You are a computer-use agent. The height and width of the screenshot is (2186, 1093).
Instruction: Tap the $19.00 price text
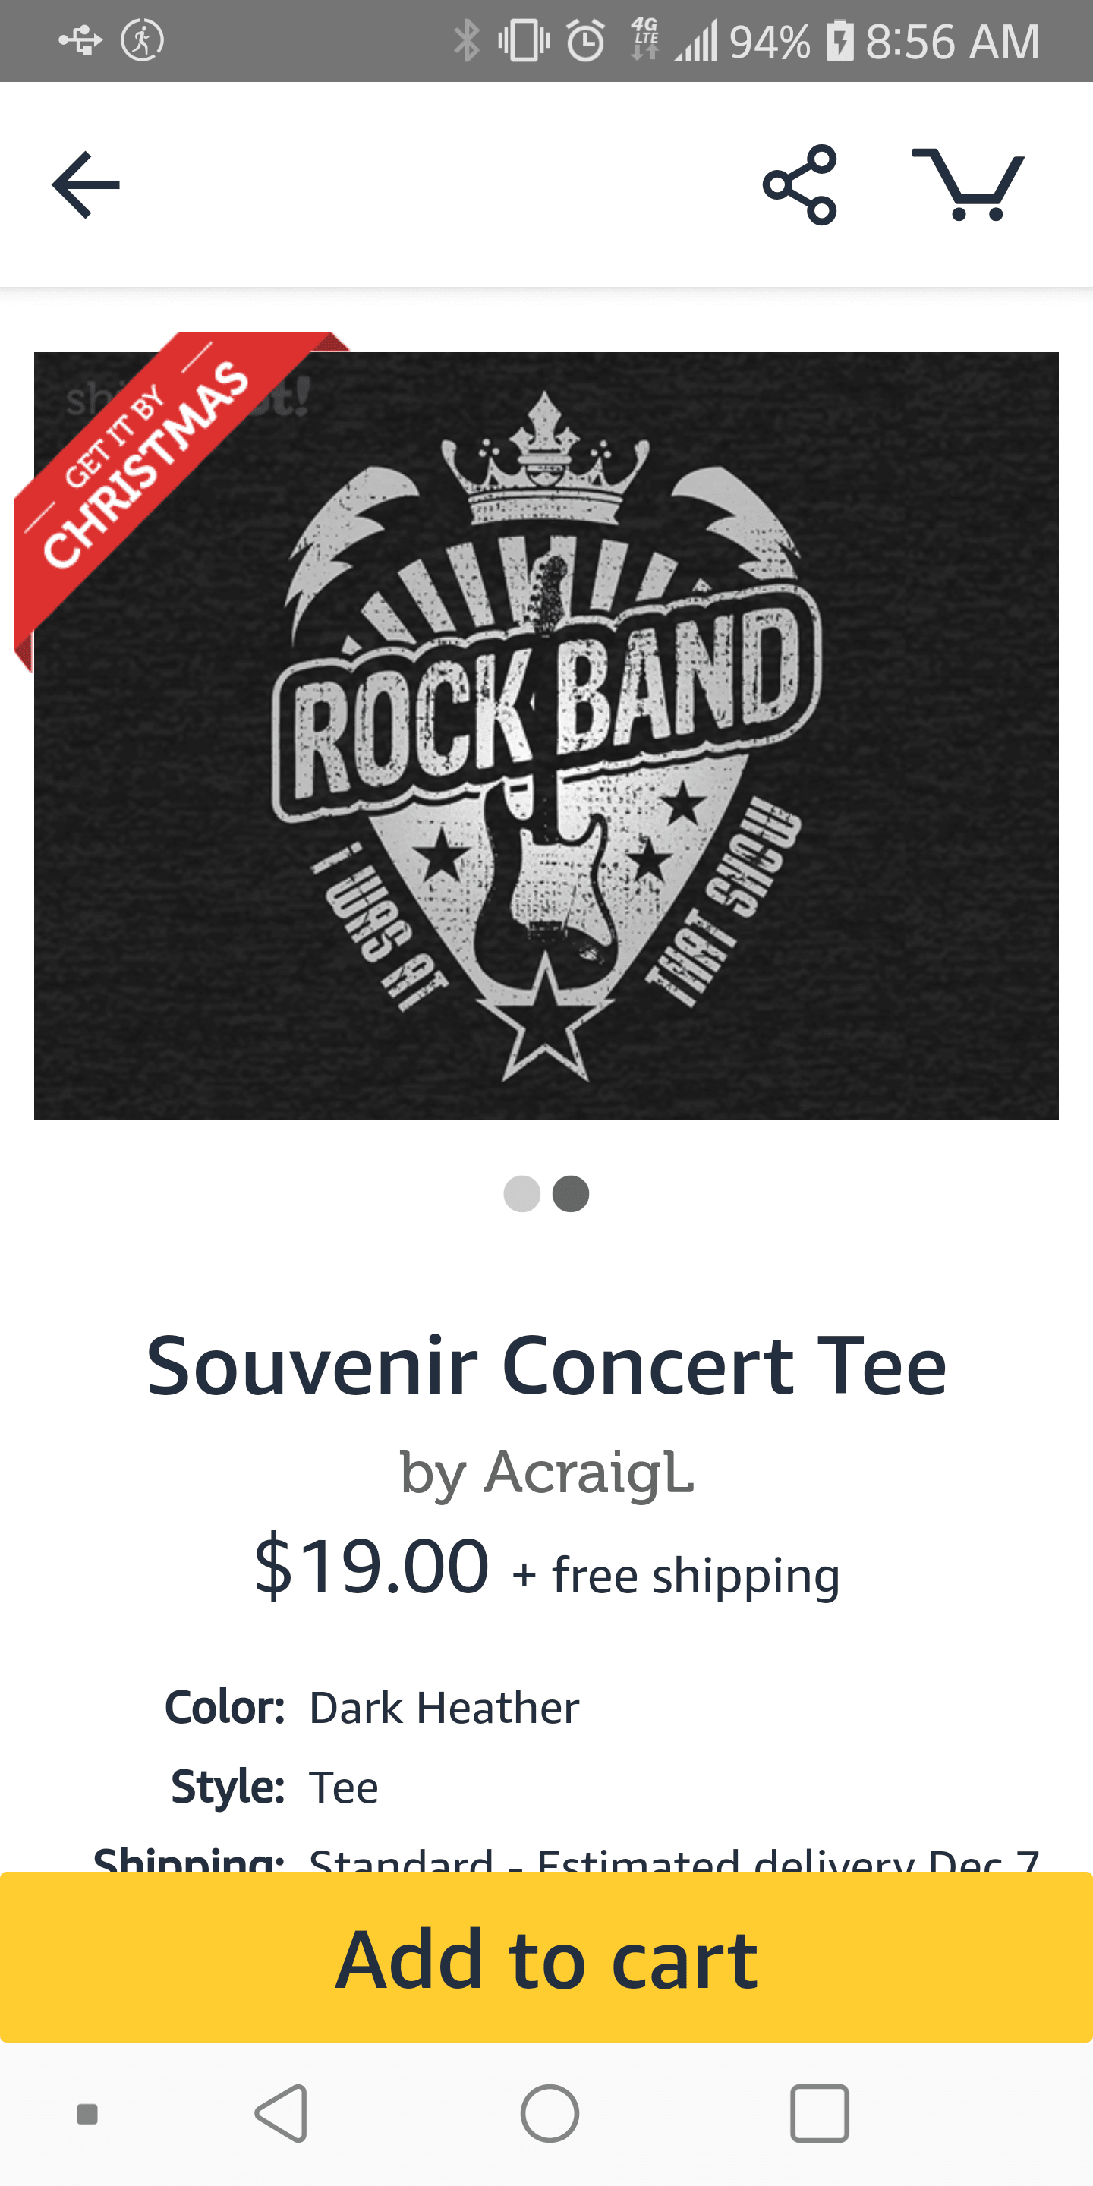(x=372, y=1566)
